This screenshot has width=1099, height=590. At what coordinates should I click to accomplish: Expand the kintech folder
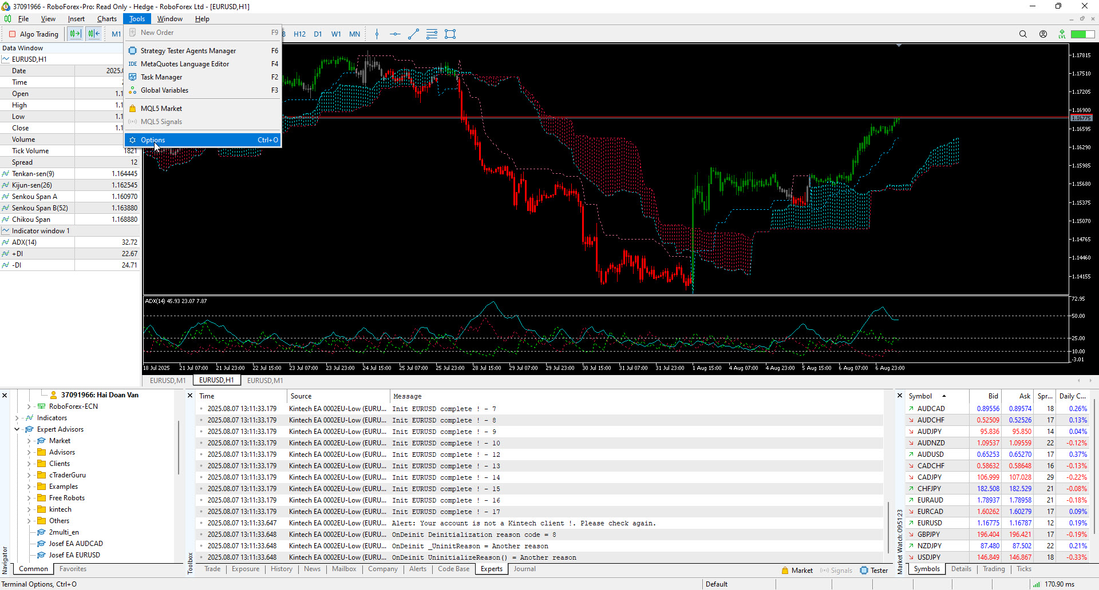tap(29, 509)
